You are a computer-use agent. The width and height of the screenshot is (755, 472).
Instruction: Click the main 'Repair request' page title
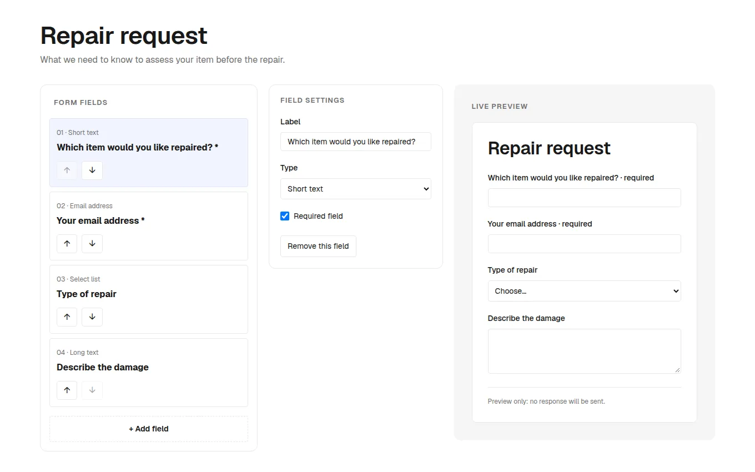pyautogui.click(x=124, y=36)
